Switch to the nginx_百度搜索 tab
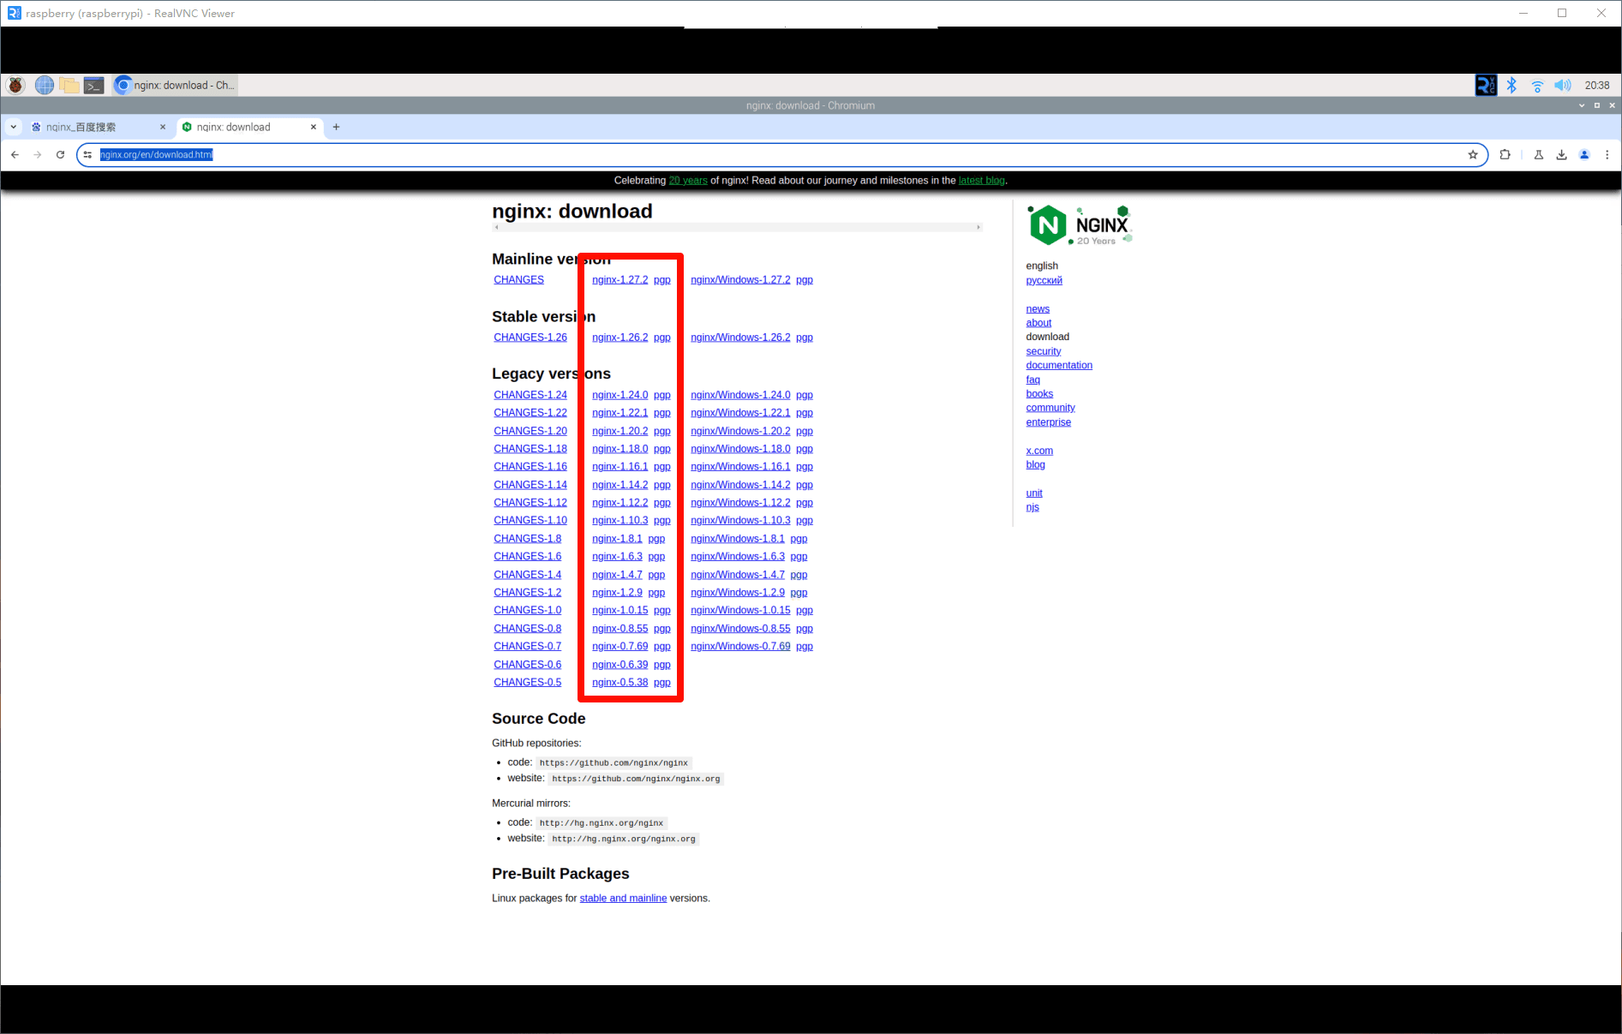The image size is (1622, 1034). [x=94, y=127]
